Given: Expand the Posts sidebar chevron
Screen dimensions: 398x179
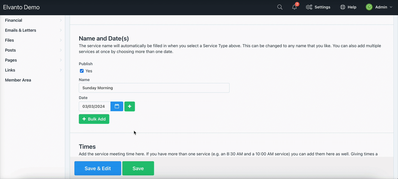Looking at the screenshot, I should 61,50.
